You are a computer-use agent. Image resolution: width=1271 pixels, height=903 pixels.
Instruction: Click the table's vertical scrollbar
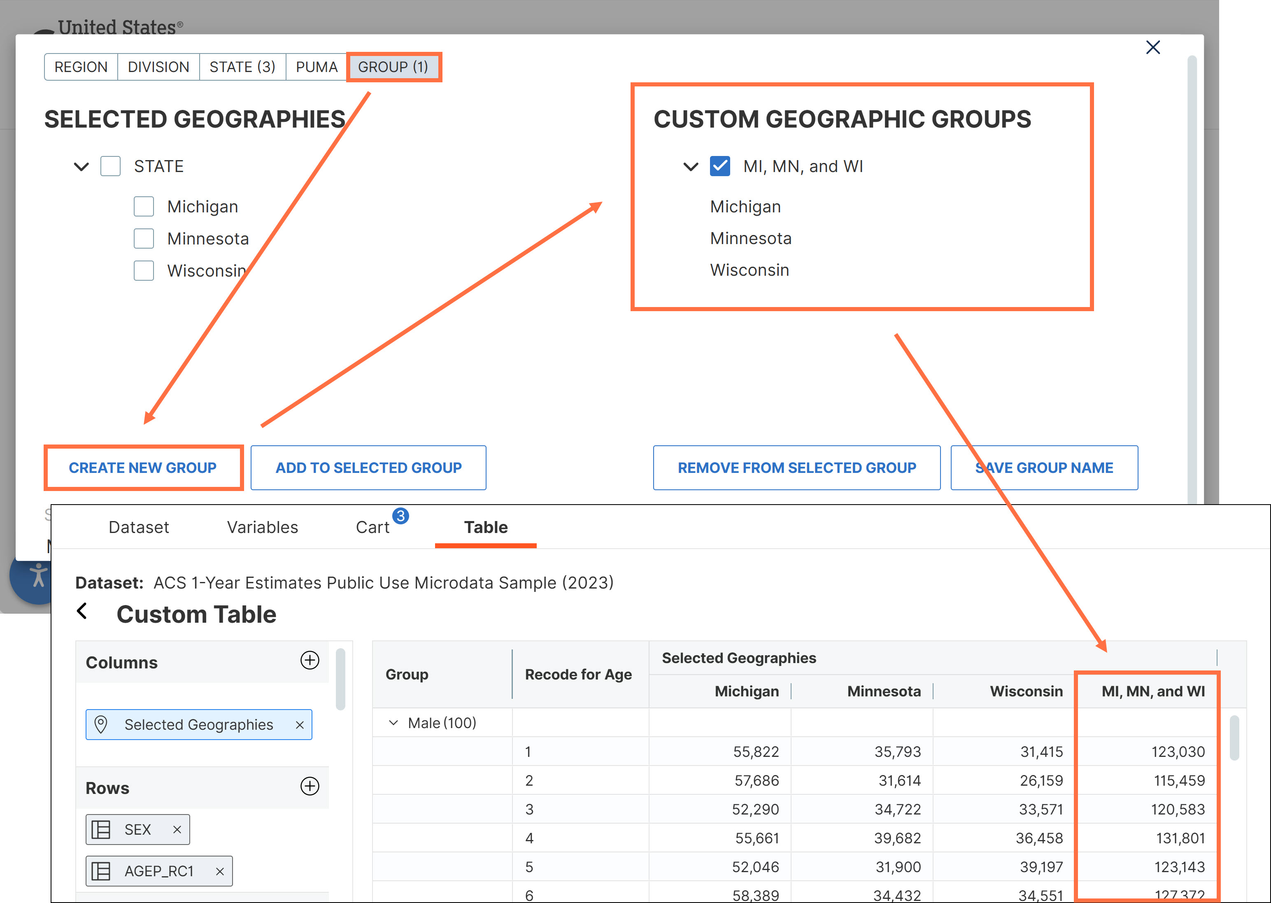tap(1234, 738)
